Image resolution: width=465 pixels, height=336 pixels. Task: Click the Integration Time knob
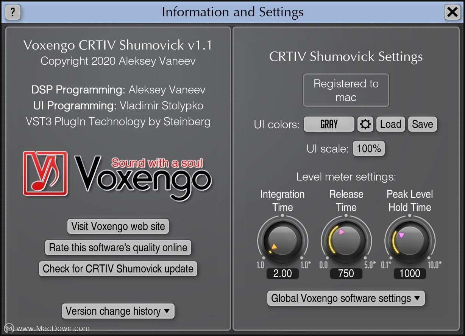click(x=282, y=241)
